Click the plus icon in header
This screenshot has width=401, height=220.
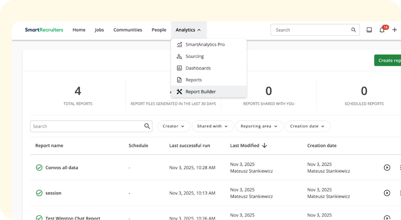(x=395, y=30)
